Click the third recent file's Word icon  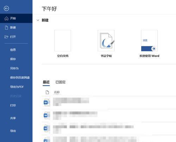[x=47, y=128]
